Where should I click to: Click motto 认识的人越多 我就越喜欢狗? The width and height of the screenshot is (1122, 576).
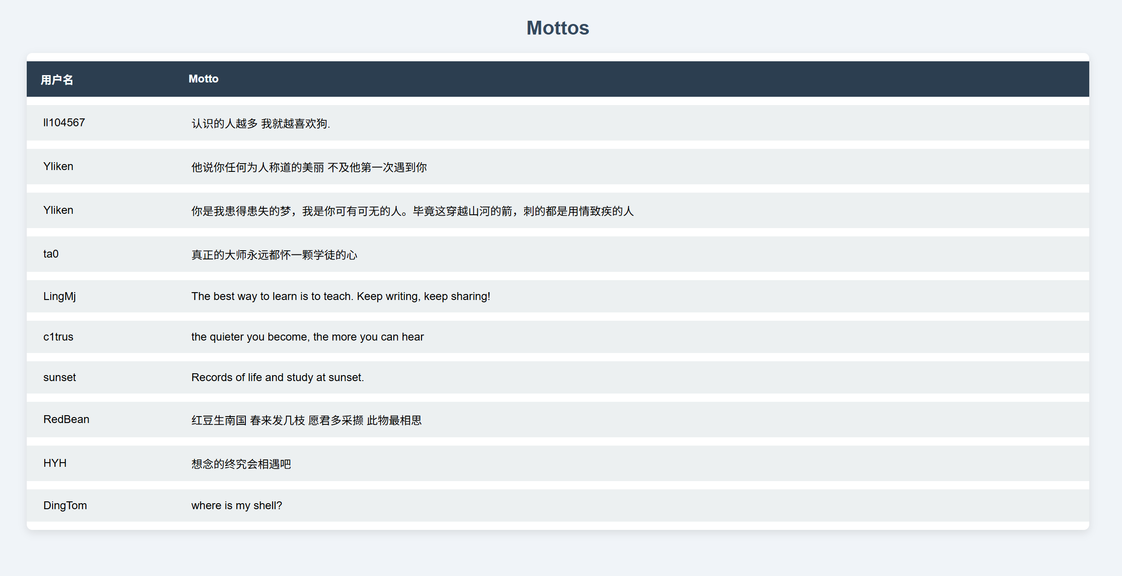[261, 123]
